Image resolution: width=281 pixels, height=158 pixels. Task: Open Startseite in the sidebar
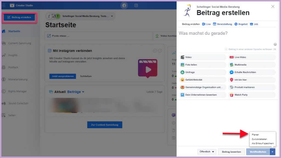[x=14, y=31]
